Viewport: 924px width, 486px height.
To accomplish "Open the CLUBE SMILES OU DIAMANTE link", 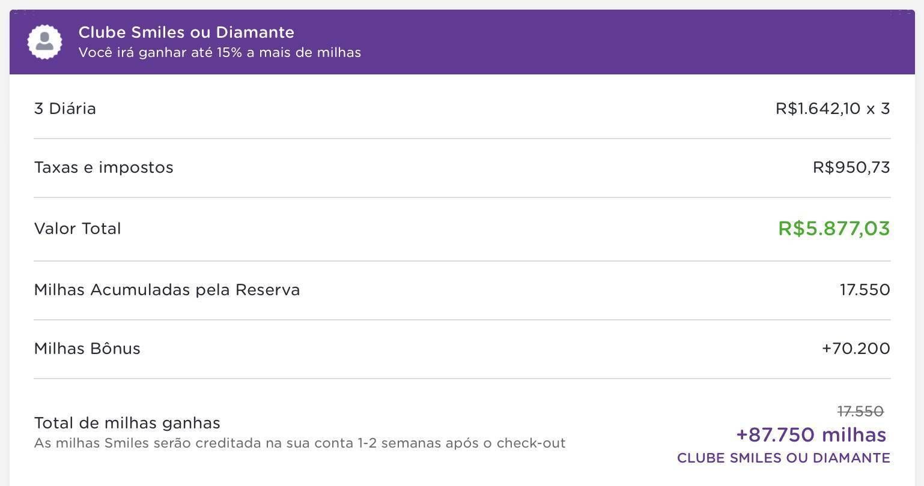I will (783, 458).
